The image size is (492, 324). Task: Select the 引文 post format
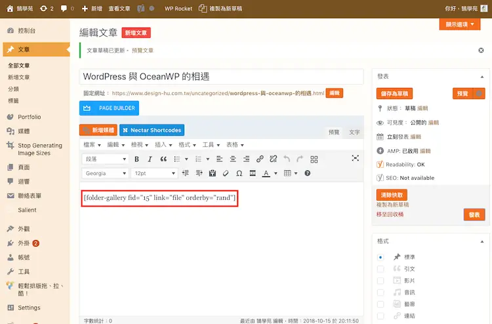[380, 269]
